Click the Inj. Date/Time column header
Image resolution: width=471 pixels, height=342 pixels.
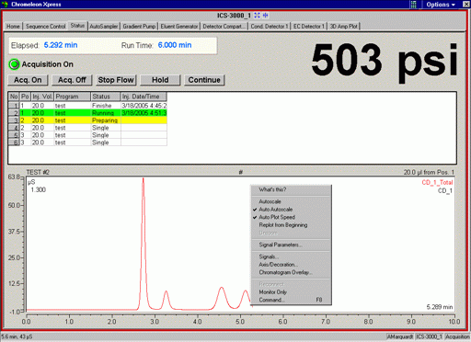point(144,97)
